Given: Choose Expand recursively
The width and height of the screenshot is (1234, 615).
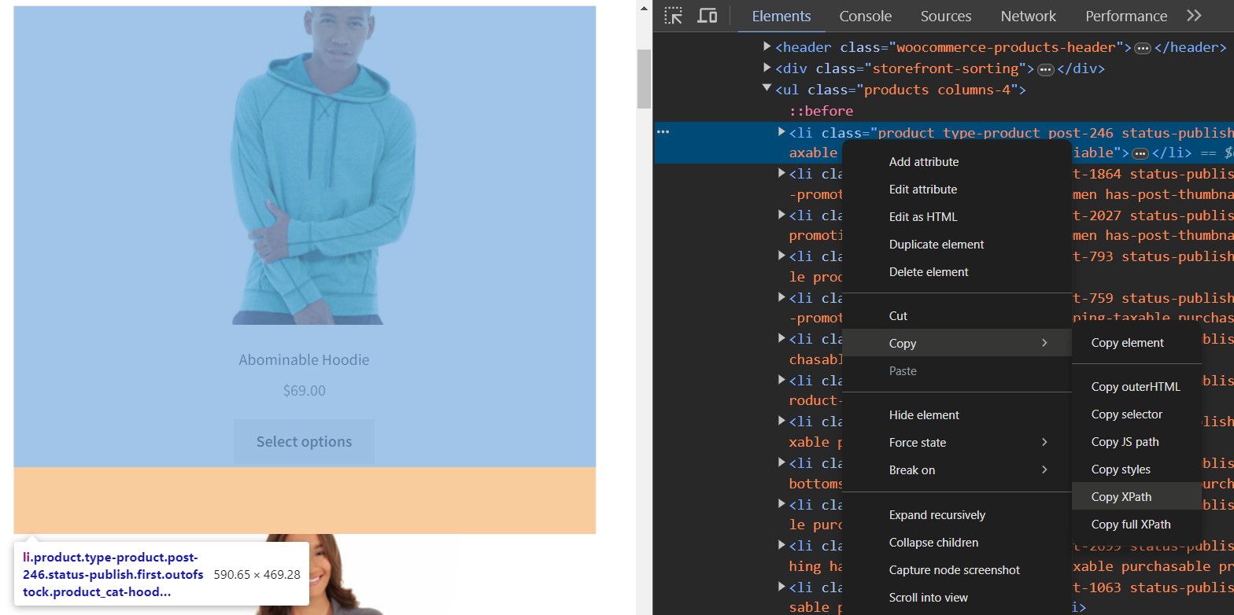Looking at the screenshot, I should (x=957, y=515).
